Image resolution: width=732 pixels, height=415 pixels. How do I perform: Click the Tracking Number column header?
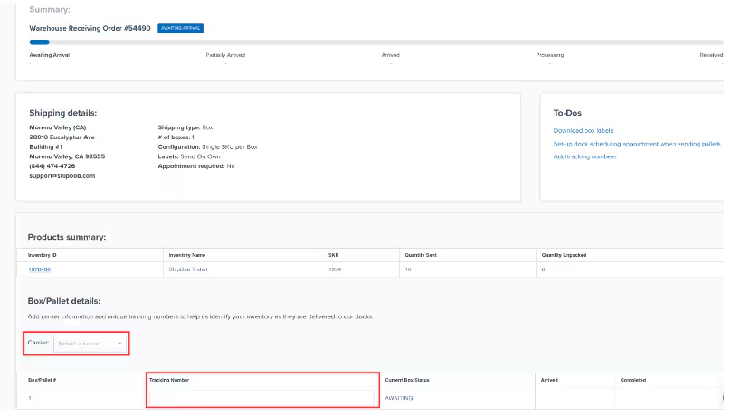tap(169, 380)
